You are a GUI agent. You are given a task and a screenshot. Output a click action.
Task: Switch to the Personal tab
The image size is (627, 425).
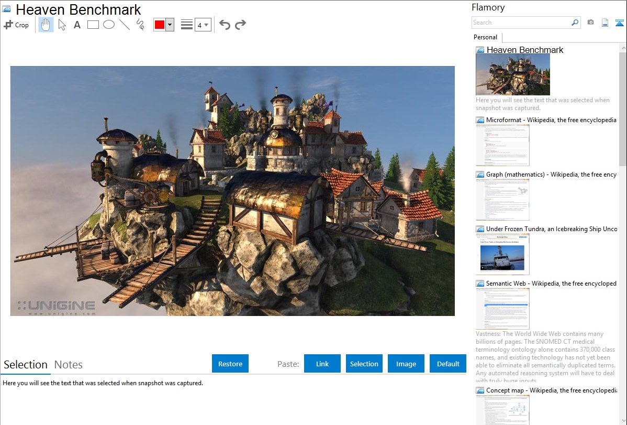tap(486, 37)
